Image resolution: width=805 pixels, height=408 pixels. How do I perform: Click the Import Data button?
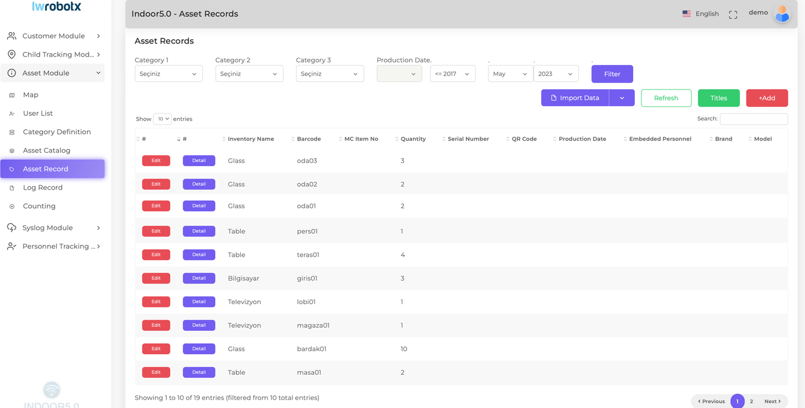click(x=575, y=98)
